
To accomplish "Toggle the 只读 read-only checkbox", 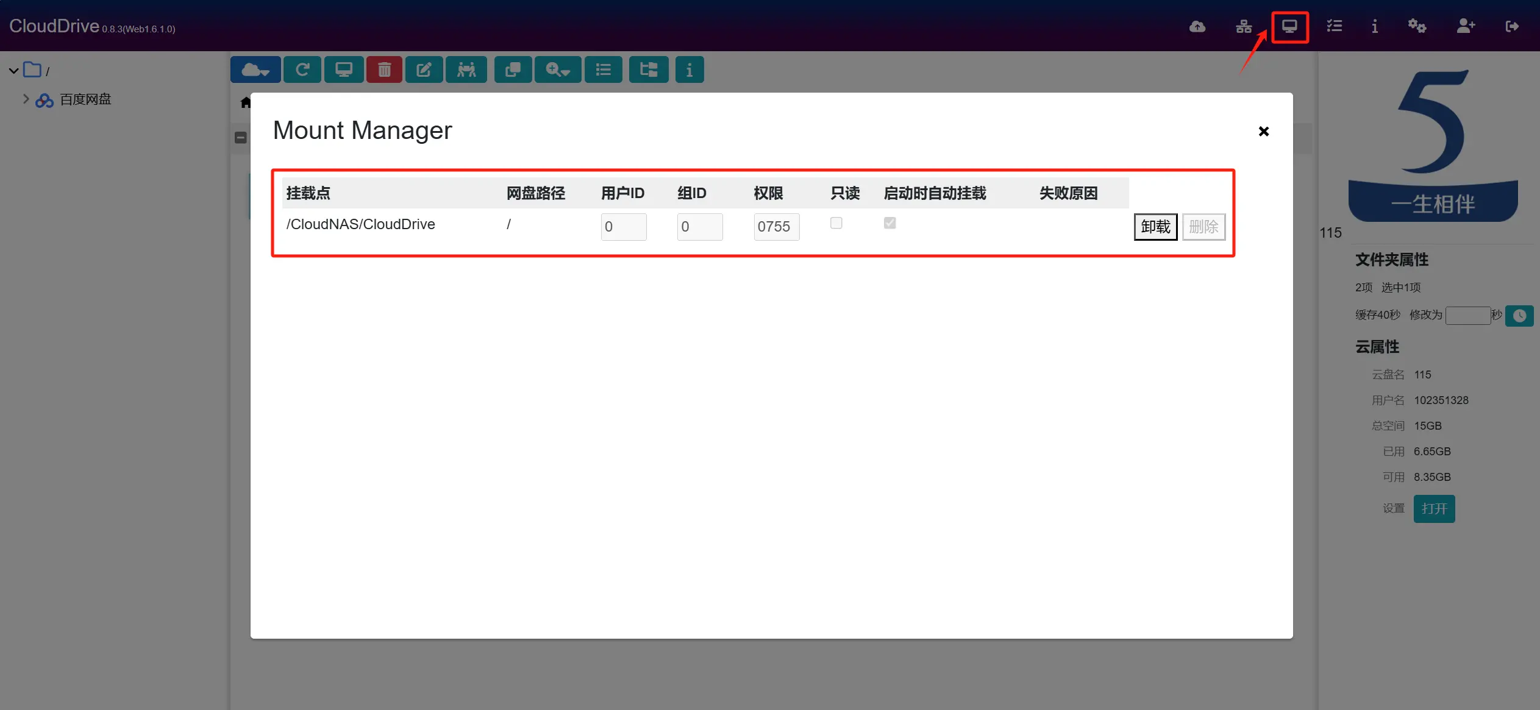I will pyautogui.click(x=836, y=223).
